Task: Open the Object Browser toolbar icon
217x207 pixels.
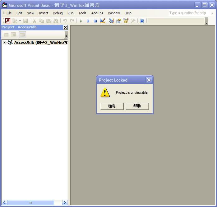Action: (x=126, y=21)
